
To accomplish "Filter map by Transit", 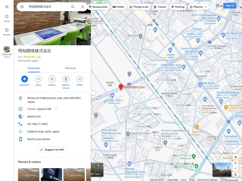I will click(160, 7).
